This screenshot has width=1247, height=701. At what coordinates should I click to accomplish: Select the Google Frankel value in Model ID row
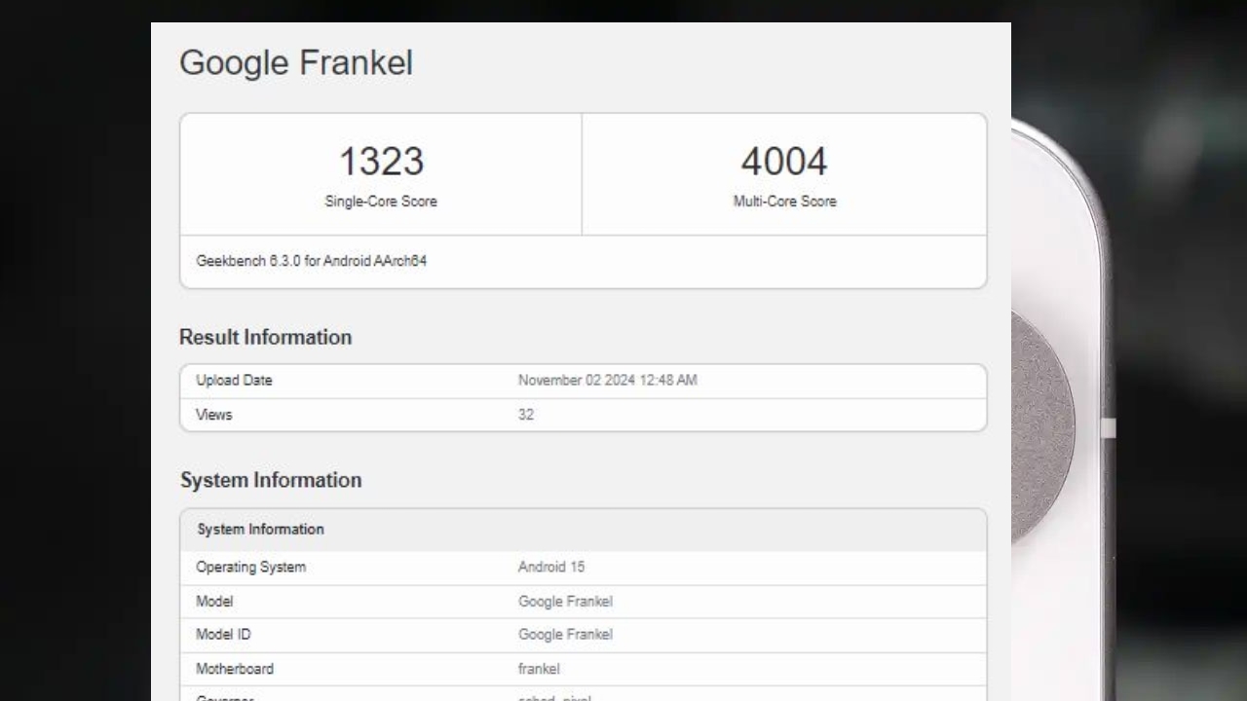coord(565,635)
